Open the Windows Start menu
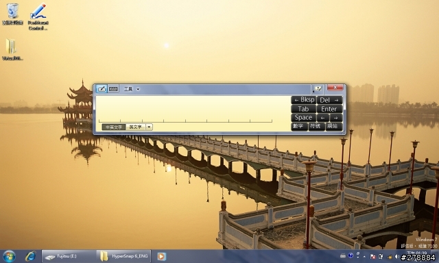Image resolution: width=439 pixels, height=263 pixels. click(9, 256)
